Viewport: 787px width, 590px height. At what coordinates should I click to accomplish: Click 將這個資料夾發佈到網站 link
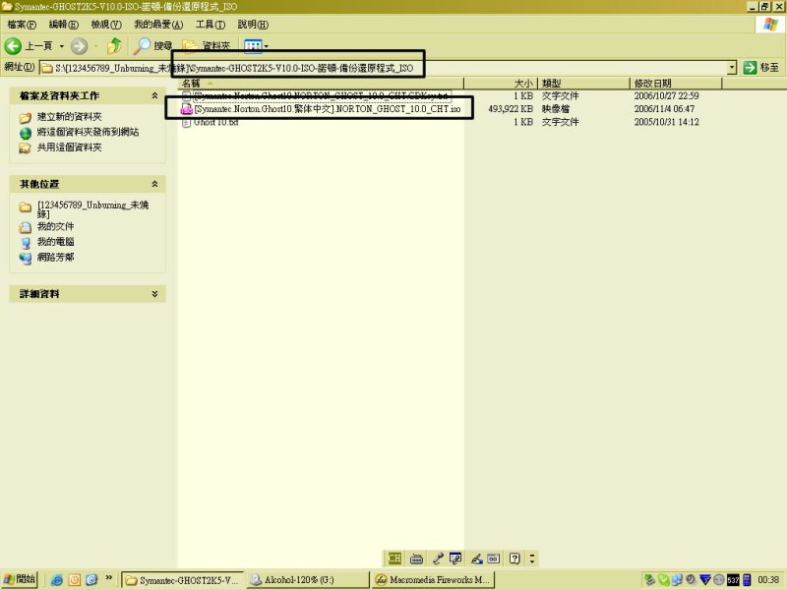pos(88,132)
